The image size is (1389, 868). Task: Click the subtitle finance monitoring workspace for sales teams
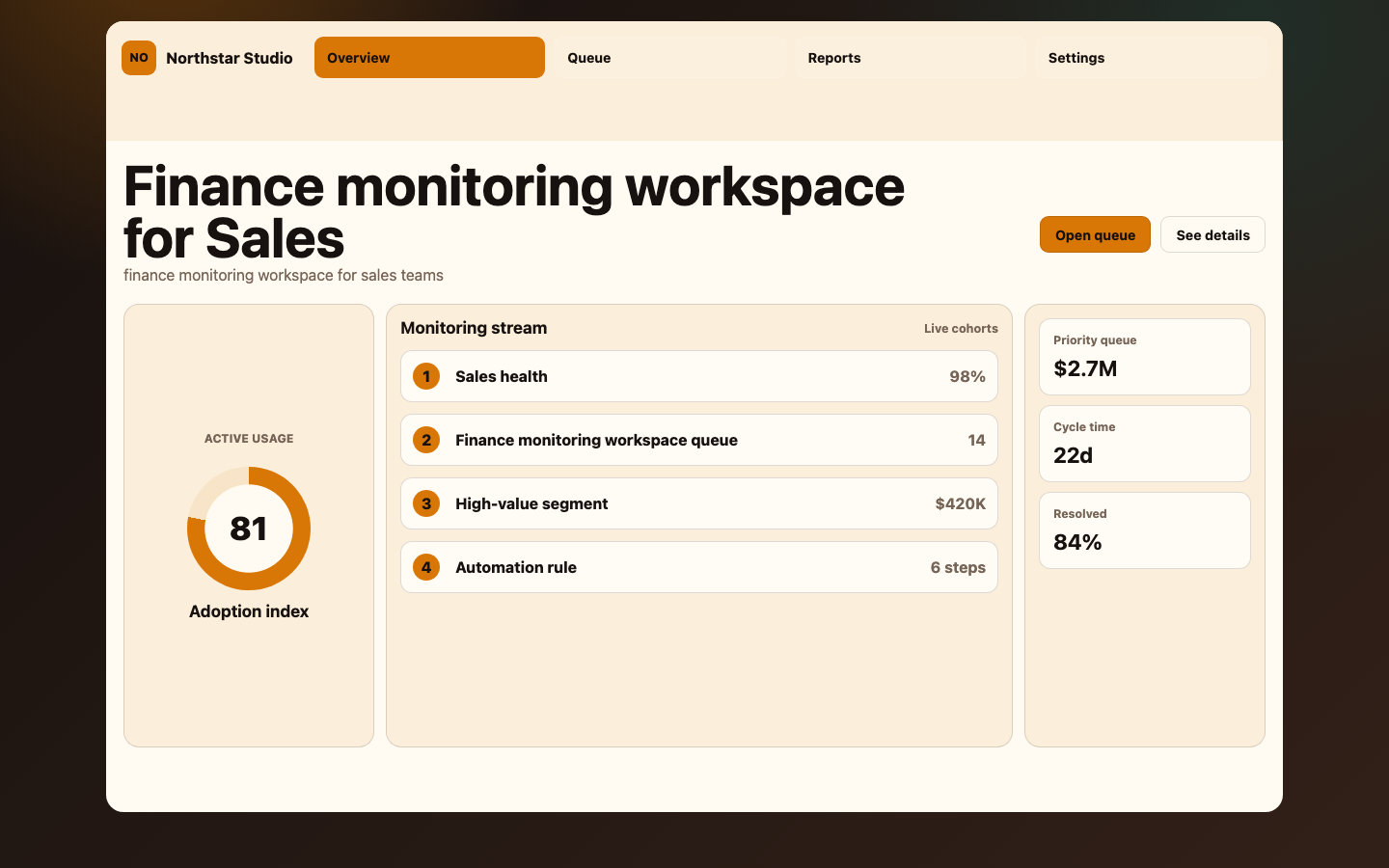click(284, 275)
